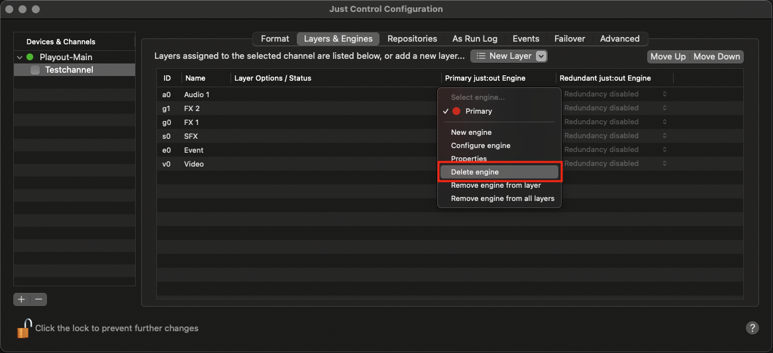
Task: Choose Primary in the engine menu
Action: point(499,111)
